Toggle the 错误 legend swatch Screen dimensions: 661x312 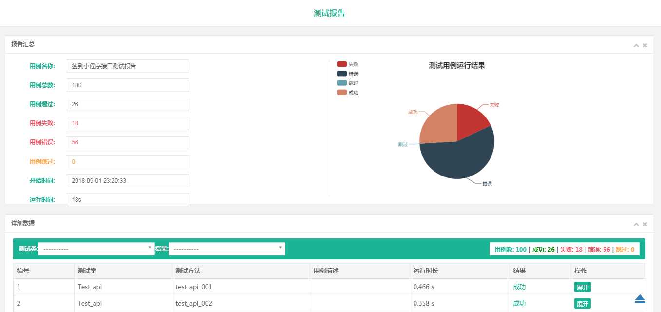point(342,74)
